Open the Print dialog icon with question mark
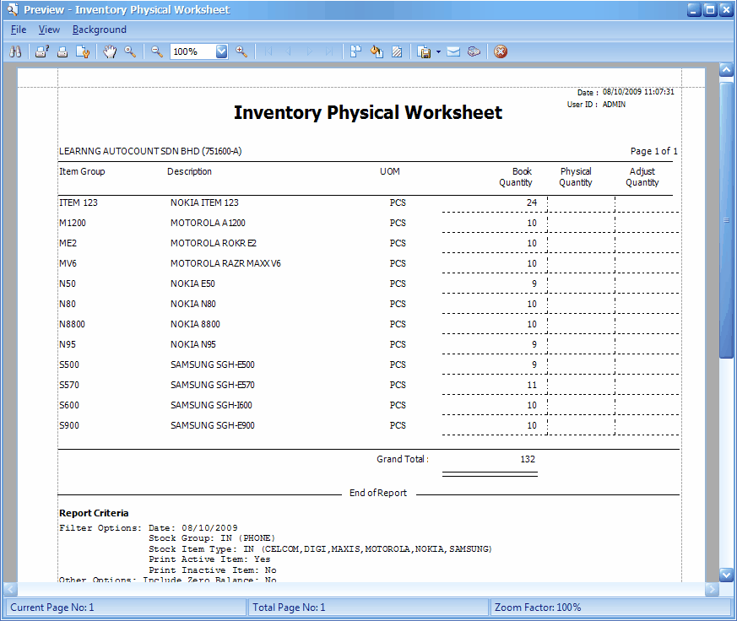 [x=42, y=51]
